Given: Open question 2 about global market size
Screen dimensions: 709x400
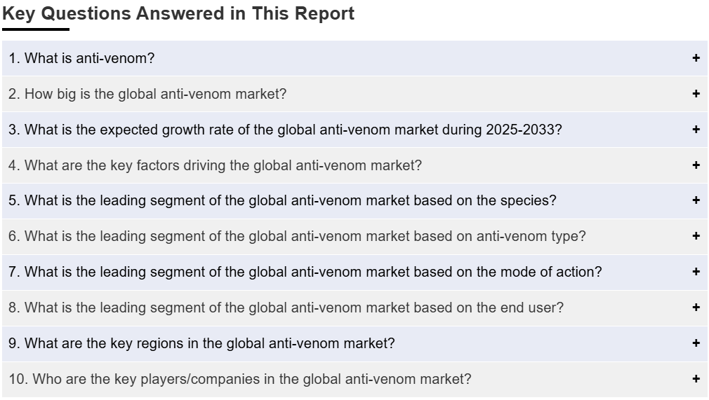Looking at the screenshot, I should [354, 94].
